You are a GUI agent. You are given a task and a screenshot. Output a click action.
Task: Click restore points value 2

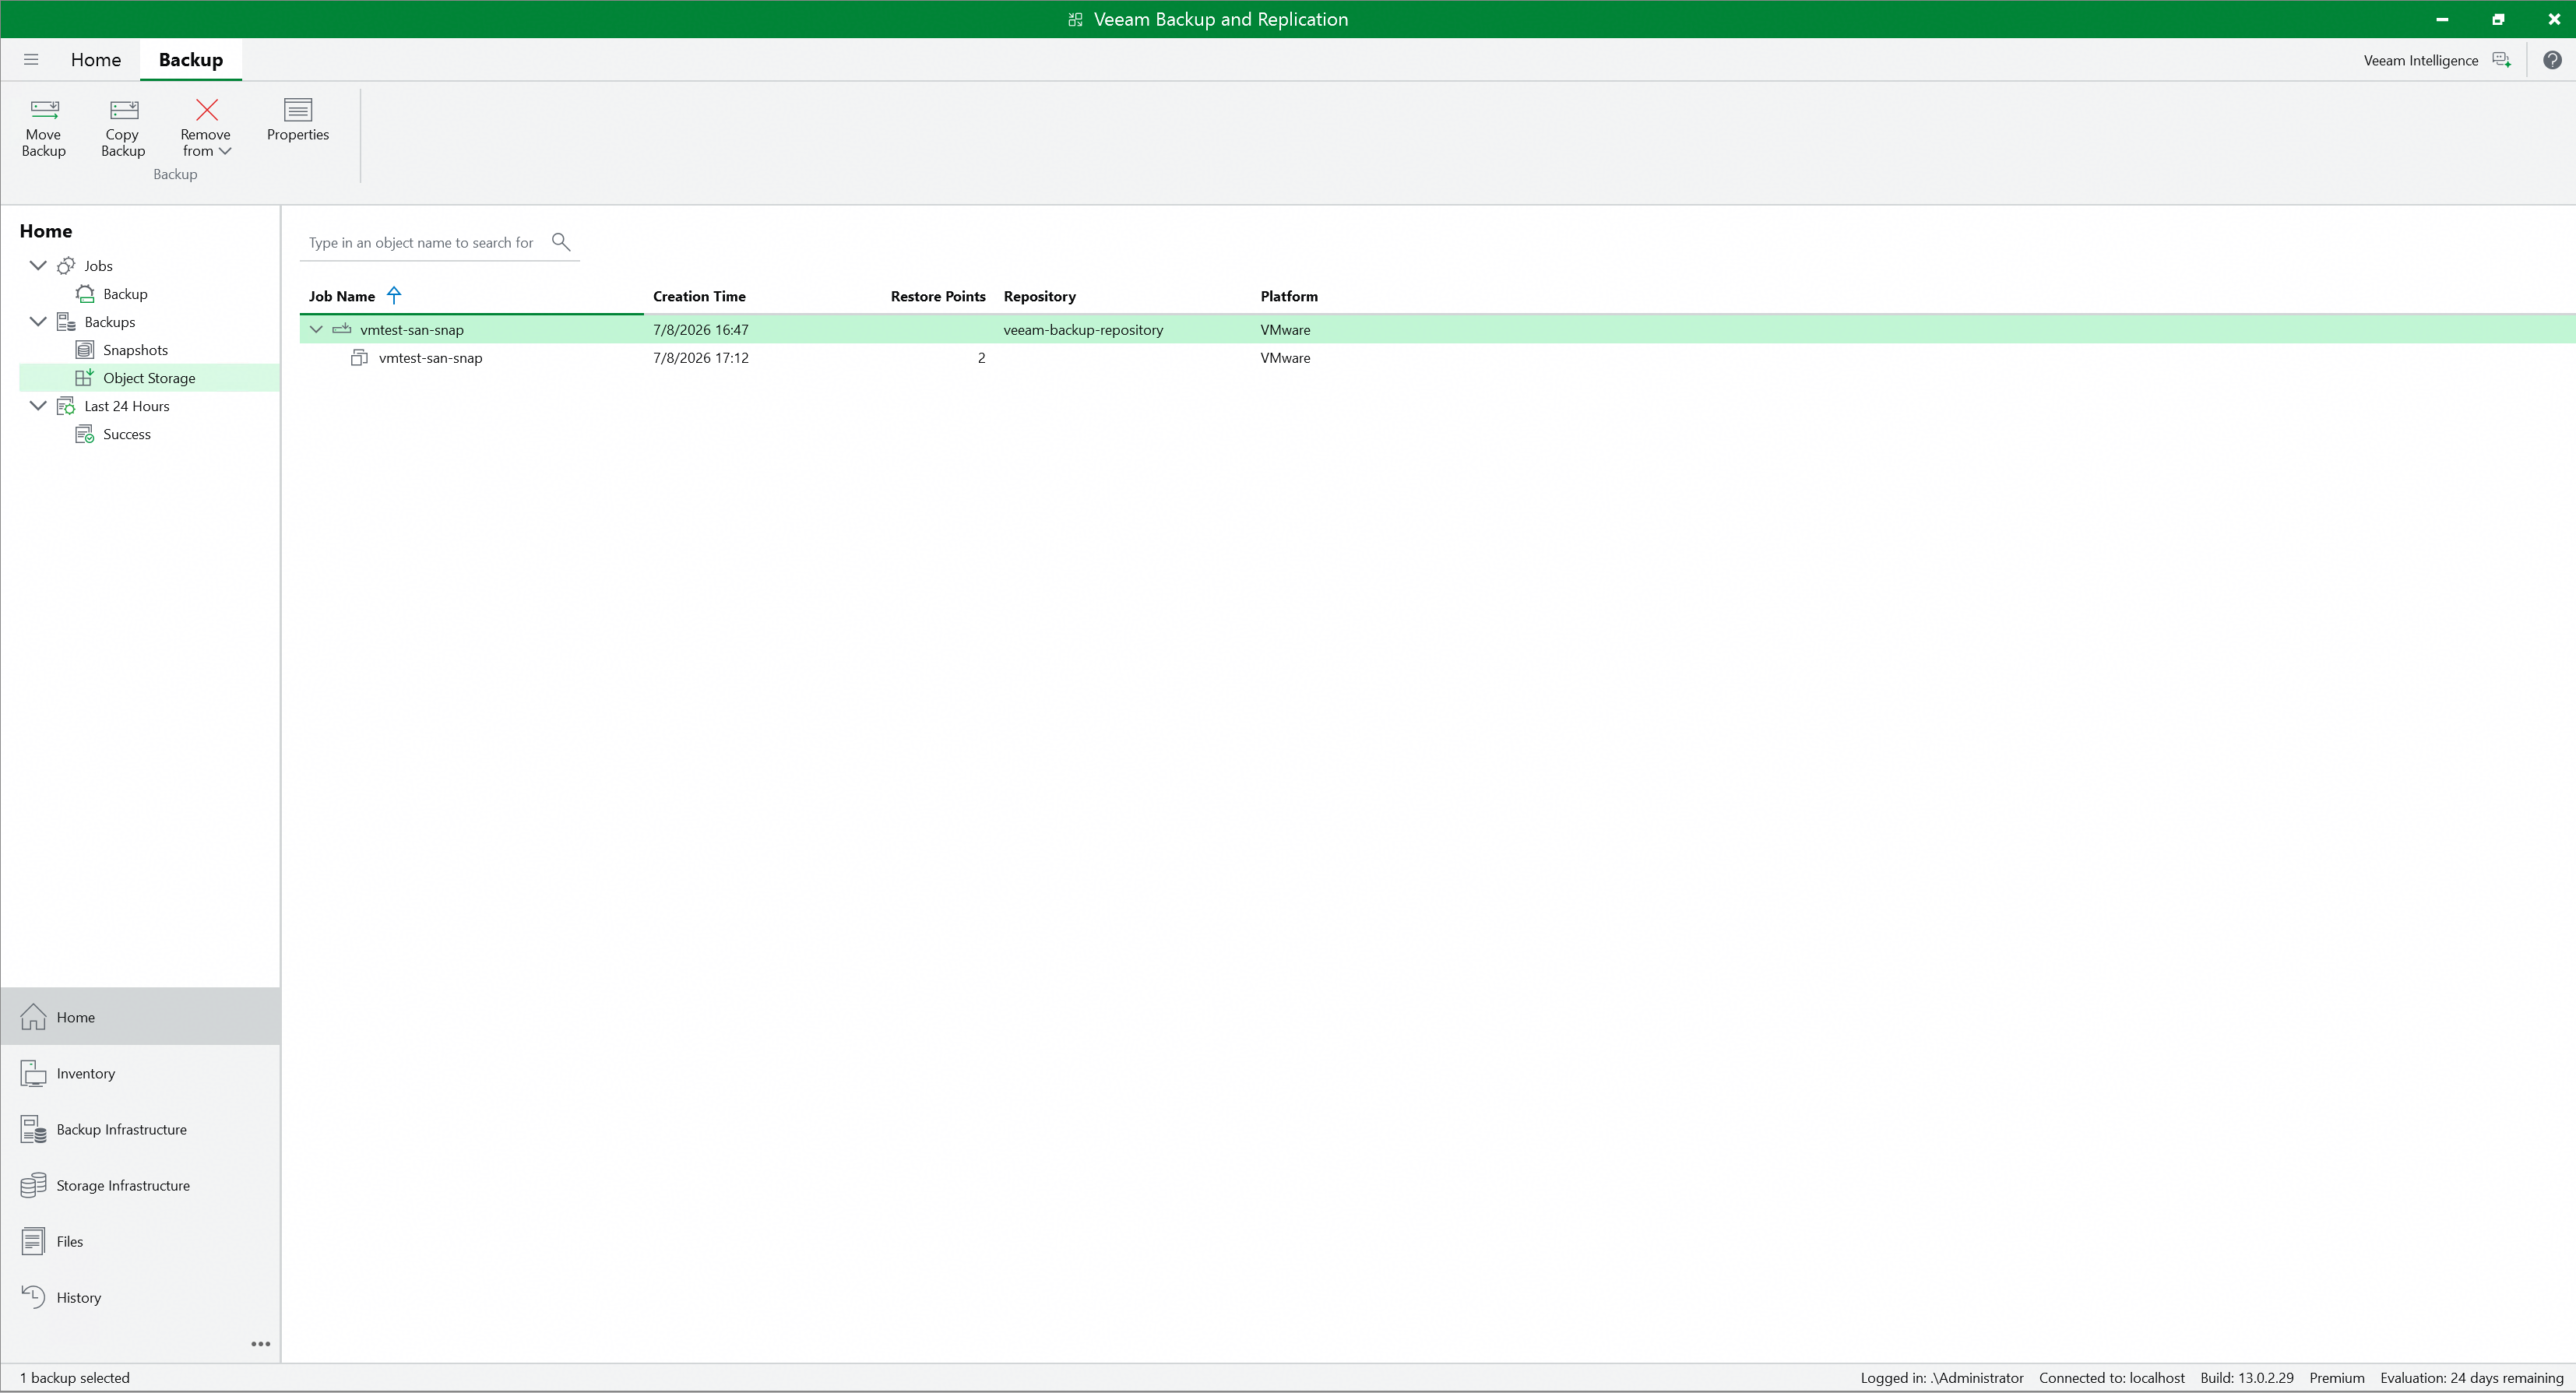(981, 358)
